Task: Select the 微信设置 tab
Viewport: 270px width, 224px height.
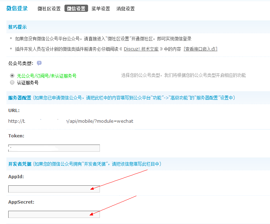Action: coord(76,9)
